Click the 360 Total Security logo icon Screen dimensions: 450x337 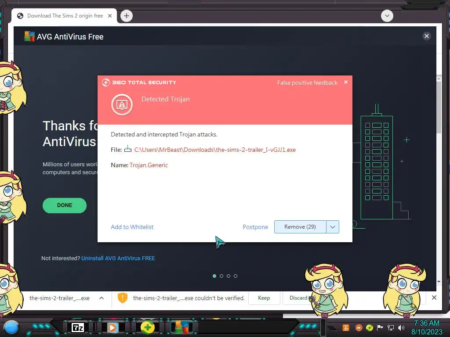[106, 82]
